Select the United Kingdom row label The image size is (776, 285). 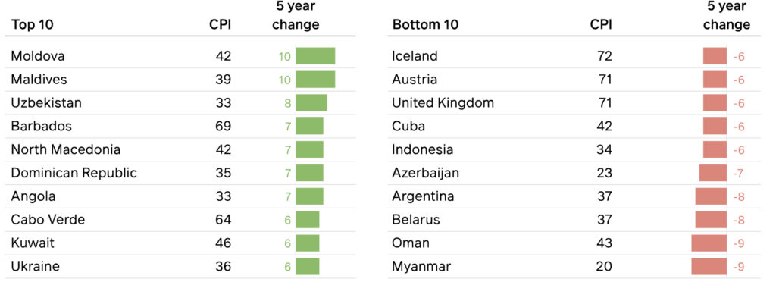[443, 103]
